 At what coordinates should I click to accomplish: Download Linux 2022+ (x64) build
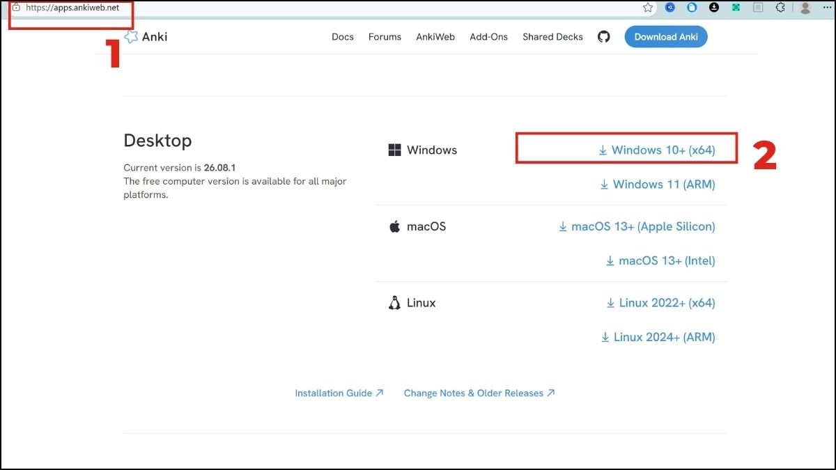click(x=660, y=303)
